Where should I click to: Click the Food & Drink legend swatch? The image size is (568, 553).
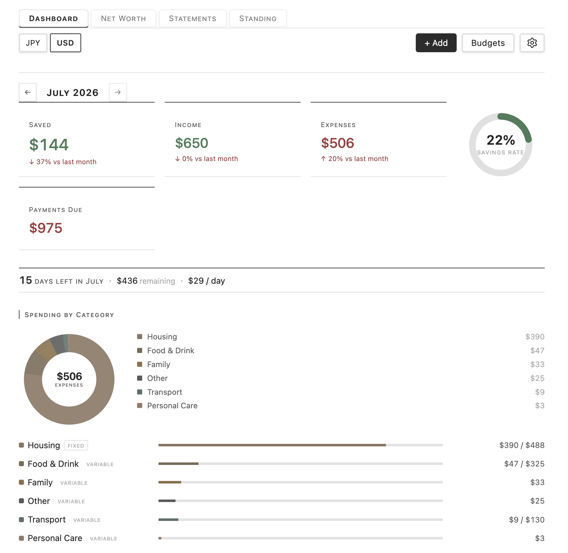click(x=140, y=350)
